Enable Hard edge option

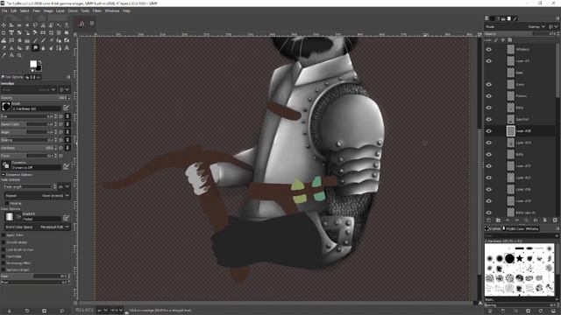[4, 256]
